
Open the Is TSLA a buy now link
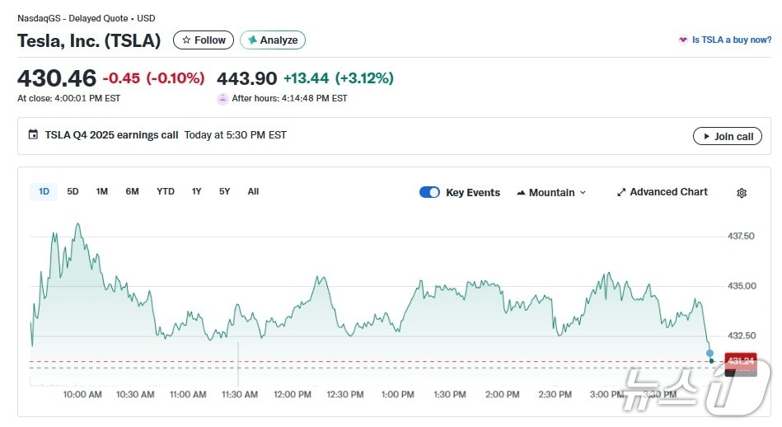pyautogui.click(x=731, y=40)
